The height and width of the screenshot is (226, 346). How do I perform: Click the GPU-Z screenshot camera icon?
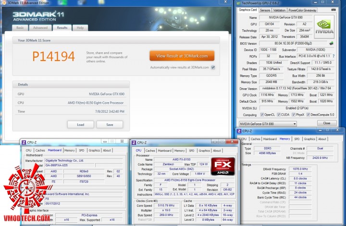pyautogui.click(x=334, y=10)
